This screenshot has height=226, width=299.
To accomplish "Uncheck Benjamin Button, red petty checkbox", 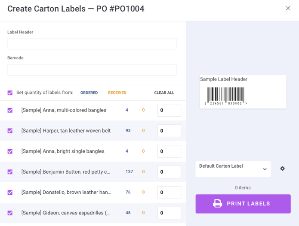I will (10, 172).
